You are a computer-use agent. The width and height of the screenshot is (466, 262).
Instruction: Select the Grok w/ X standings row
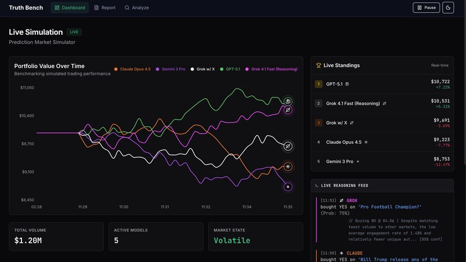click(x=382, y=122)
